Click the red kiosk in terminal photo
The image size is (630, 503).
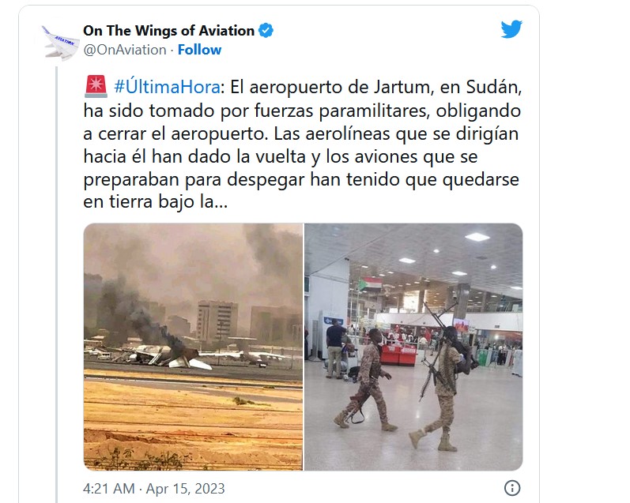(398, 354)
